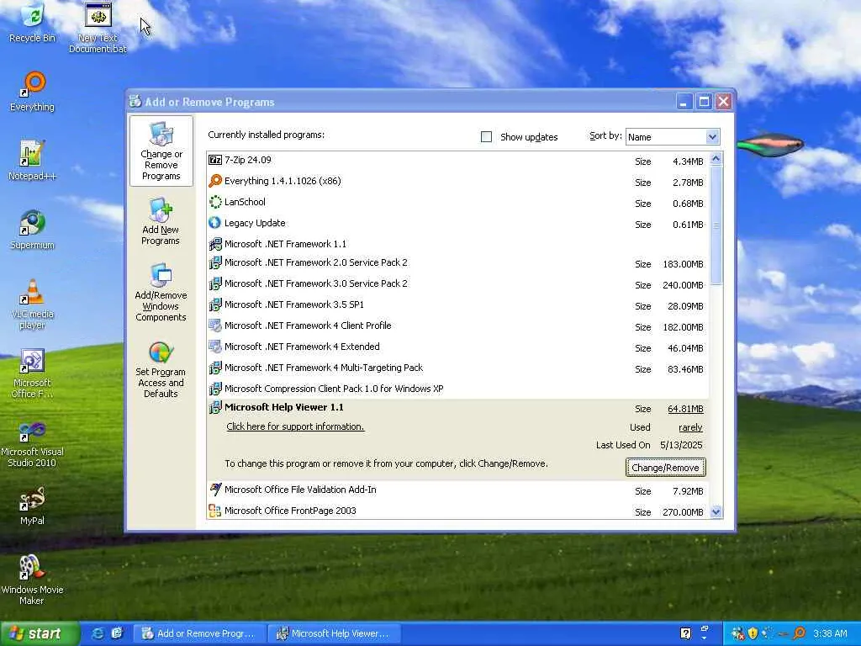This screenshot has width=861, height=646.
Task: Select Microsoft Compression Client Pack 1.0 entry
Action: point(458,389)
